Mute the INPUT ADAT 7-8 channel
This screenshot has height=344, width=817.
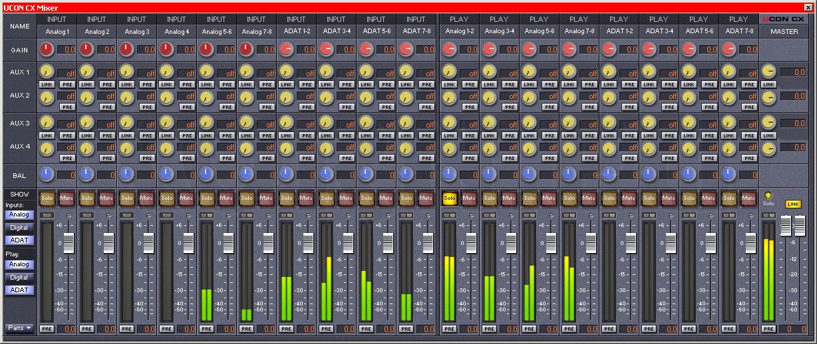[x=426, y=198]
